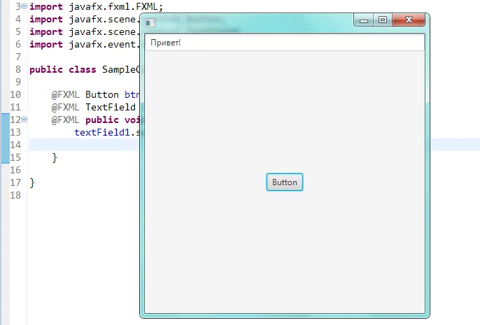Minimize the JavaFX application window
480x325 pixels.
click(363, 21)
